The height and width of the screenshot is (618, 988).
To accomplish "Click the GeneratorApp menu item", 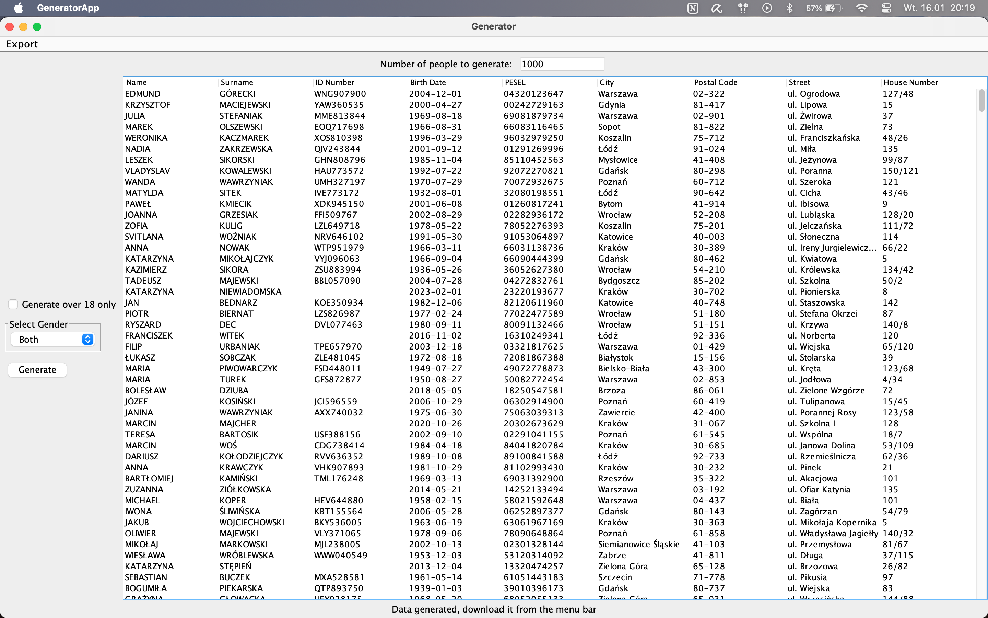I will (x=68, y=8).
